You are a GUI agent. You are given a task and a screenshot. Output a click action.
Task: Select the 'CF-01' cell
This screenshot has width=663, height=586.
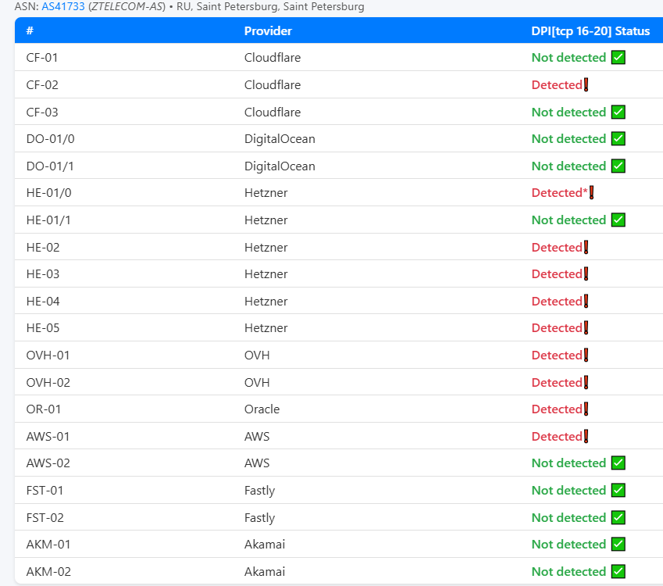tap(42, 58)
